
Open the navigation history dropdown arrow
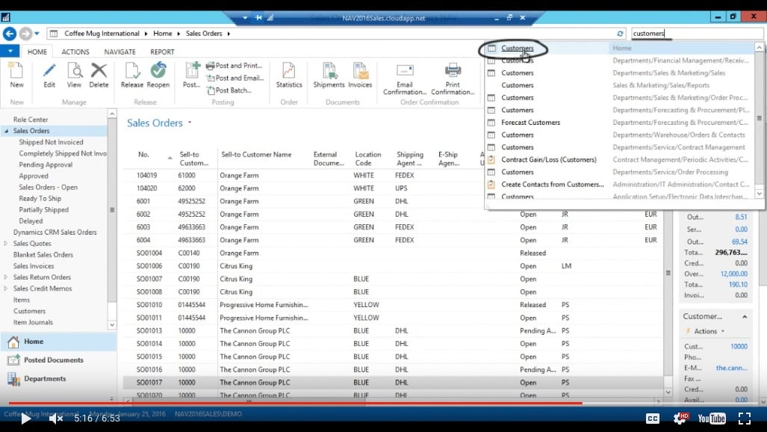37,34
